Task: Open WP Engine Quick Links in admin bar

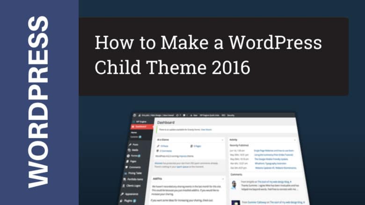Action: click(210, 115)
